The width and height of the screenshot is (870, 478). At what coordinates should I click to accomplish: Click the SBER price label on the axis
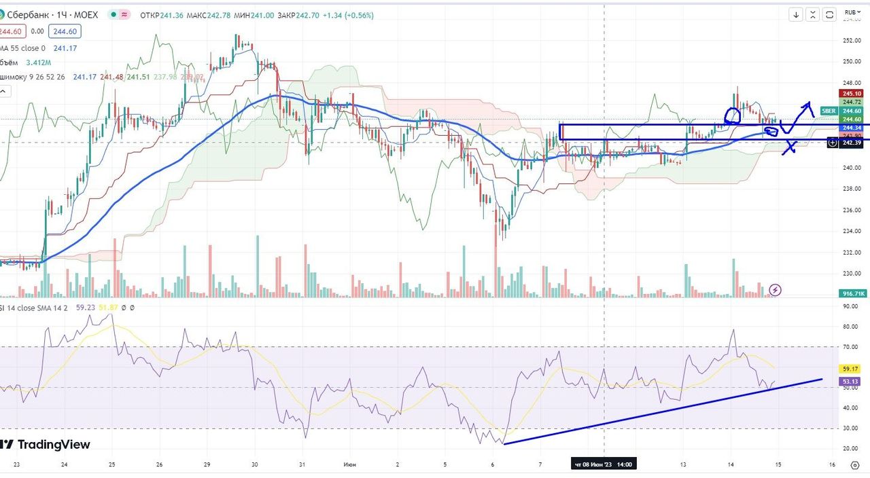(x=829, y=111)
